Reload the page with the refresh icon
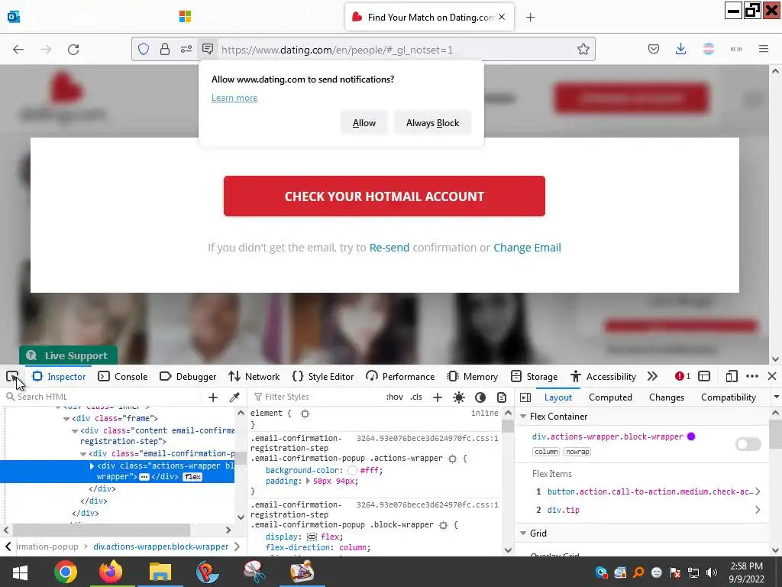The image size is (782, 587). [x=73, y=50]
